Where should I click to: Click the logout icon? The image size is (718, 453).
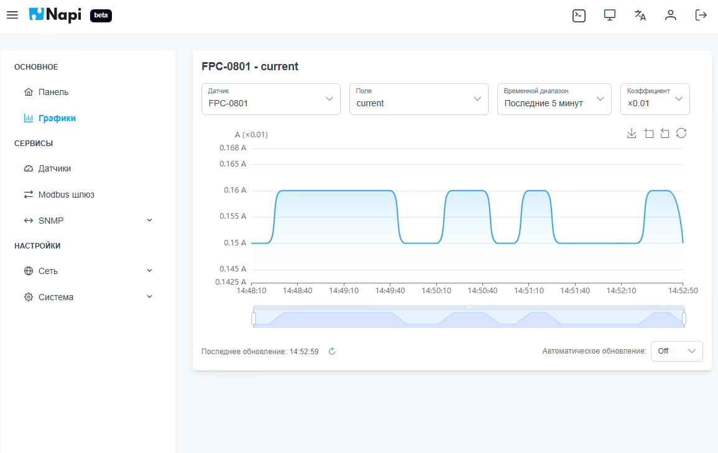[701, 16]
